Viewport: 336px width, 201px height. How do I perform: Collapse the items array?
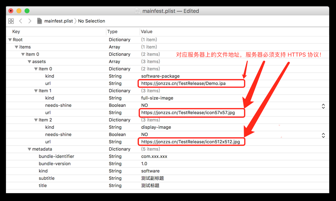click(16, 47)
